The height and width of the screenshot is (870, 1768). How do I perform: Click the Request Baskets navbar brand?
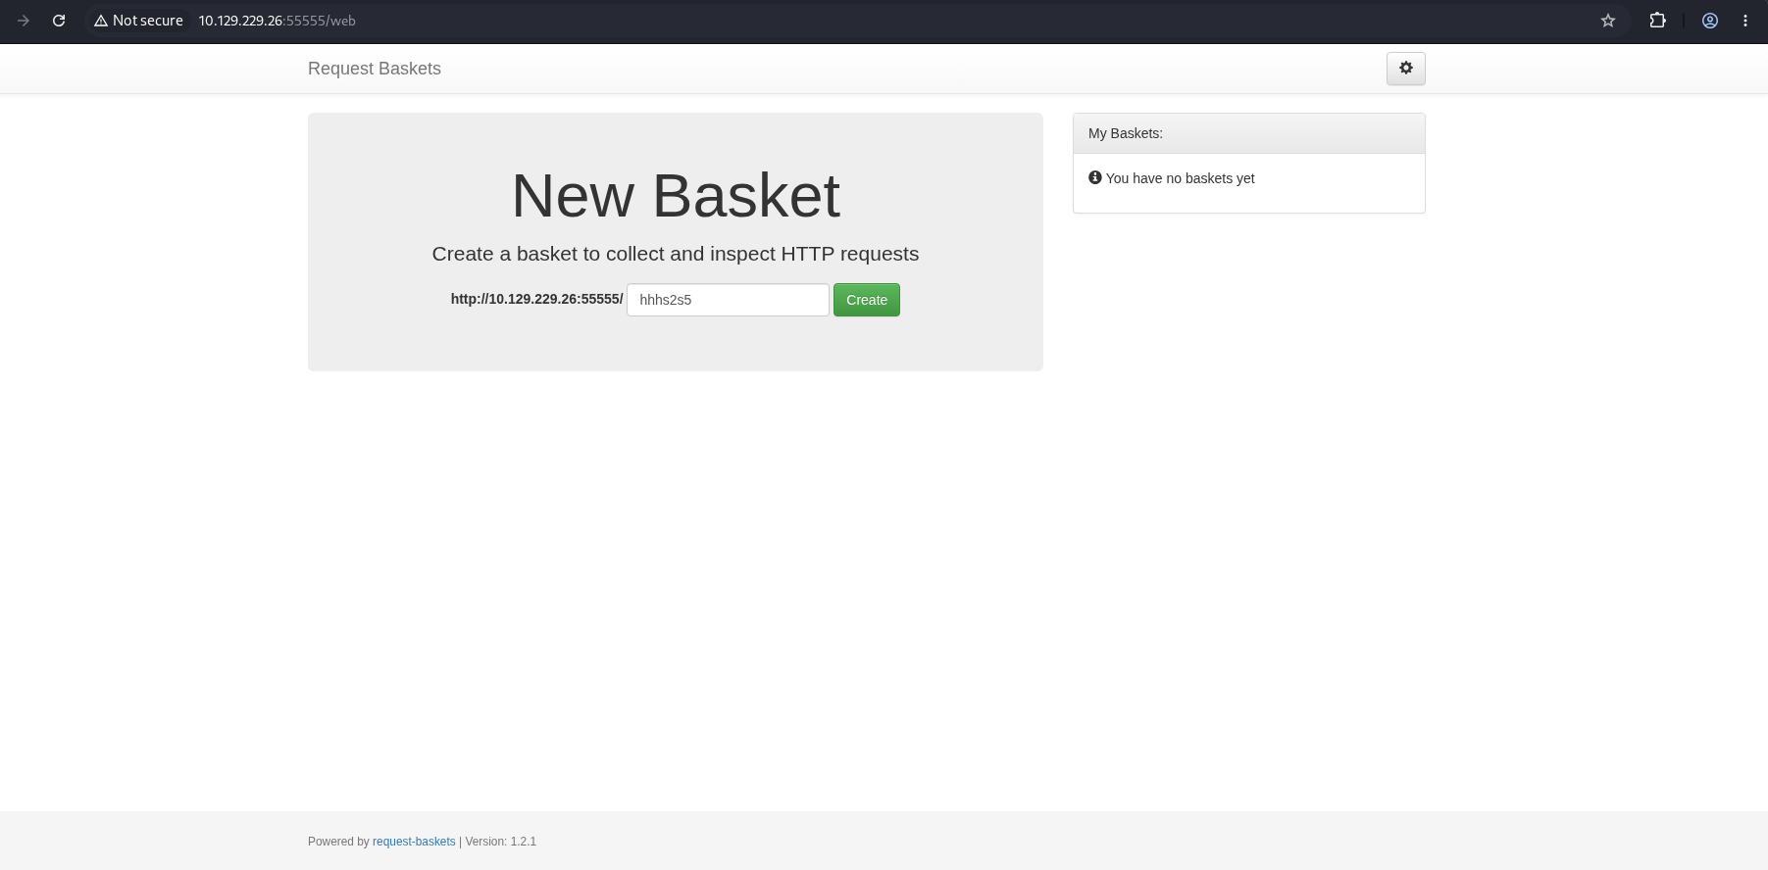tap(375, 69)
